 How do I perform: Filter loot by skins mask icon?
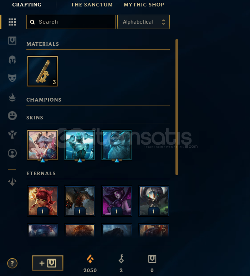12,78
